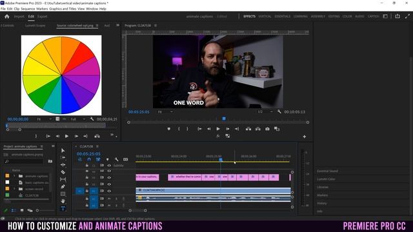Click Export Frame camera icon

[267, 129]
